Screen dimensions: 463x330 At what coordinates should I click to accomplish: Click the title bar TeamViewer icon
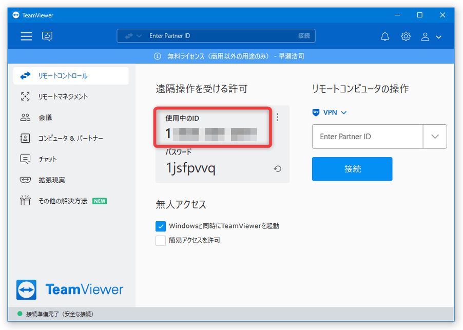coord(16,15)
